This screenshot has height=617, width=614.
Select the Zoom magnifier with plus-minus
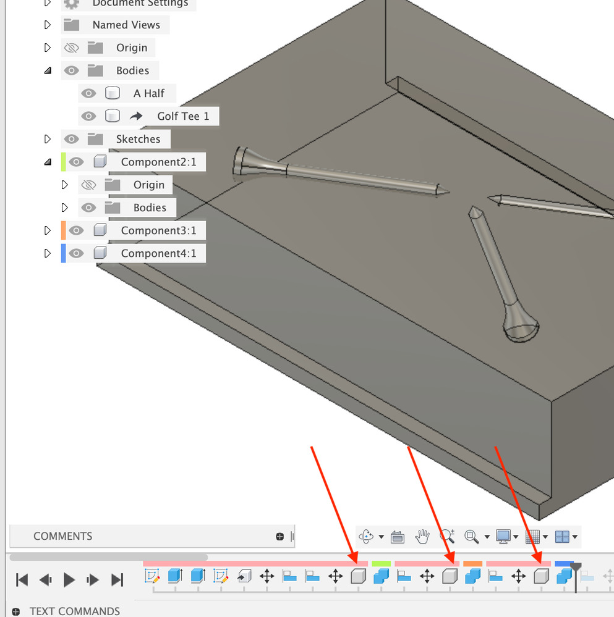click(x=447, y=536)
